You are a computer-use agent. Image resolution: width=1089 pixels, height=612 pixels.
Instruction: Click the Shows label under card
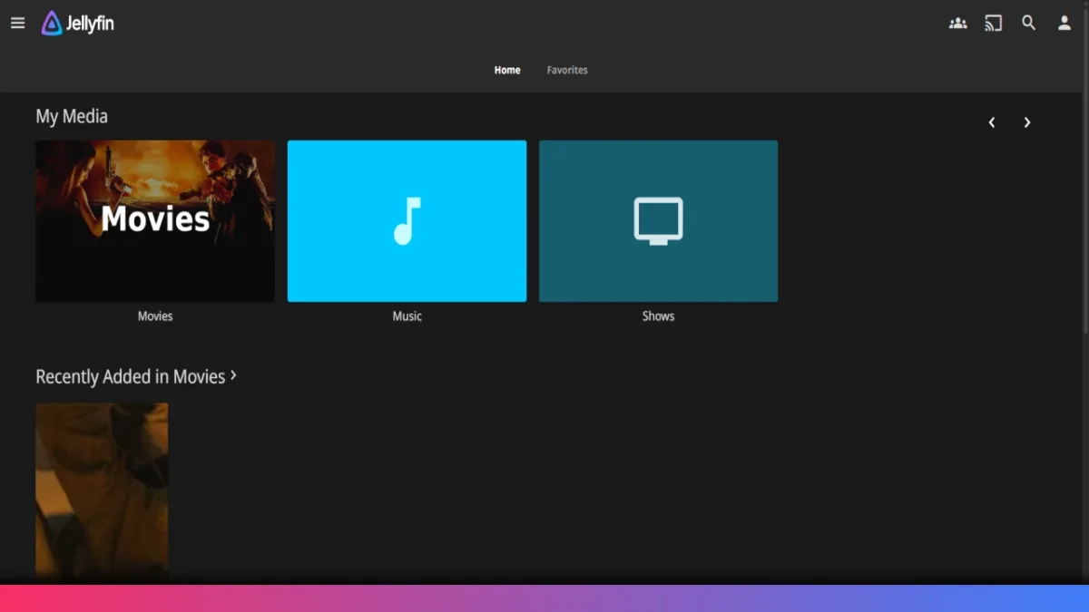click(658, 316)
